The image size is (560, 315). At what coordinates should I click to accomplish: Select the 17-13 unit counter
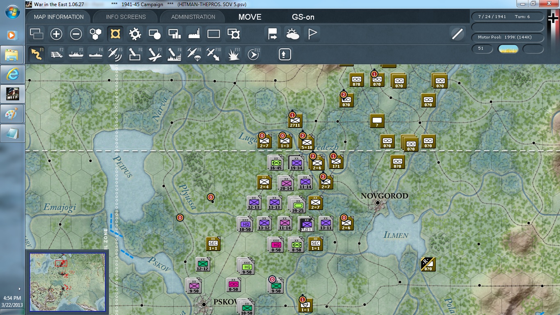tap(306, 224)
